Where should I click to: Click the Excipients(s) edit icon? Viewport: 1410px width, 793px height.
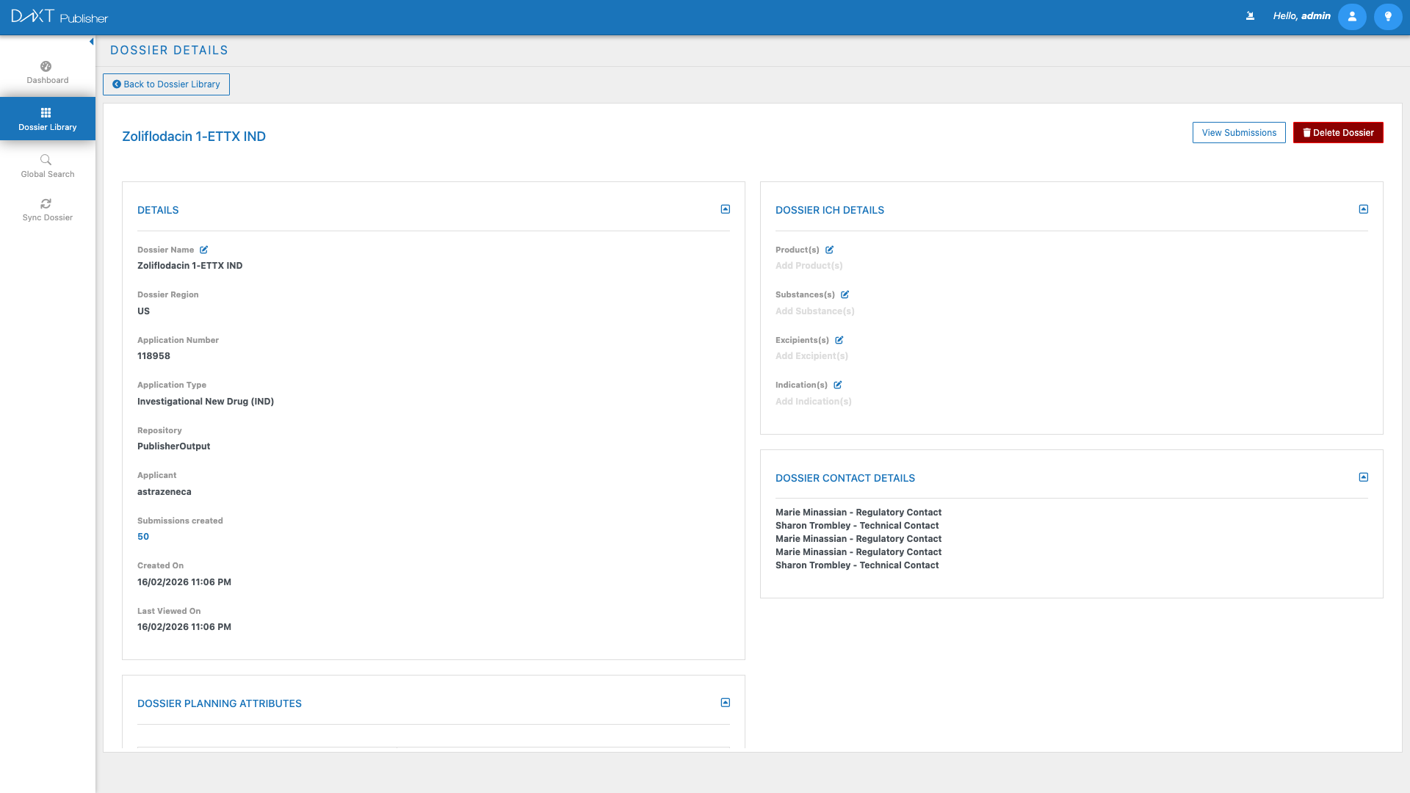click(839, 340)
